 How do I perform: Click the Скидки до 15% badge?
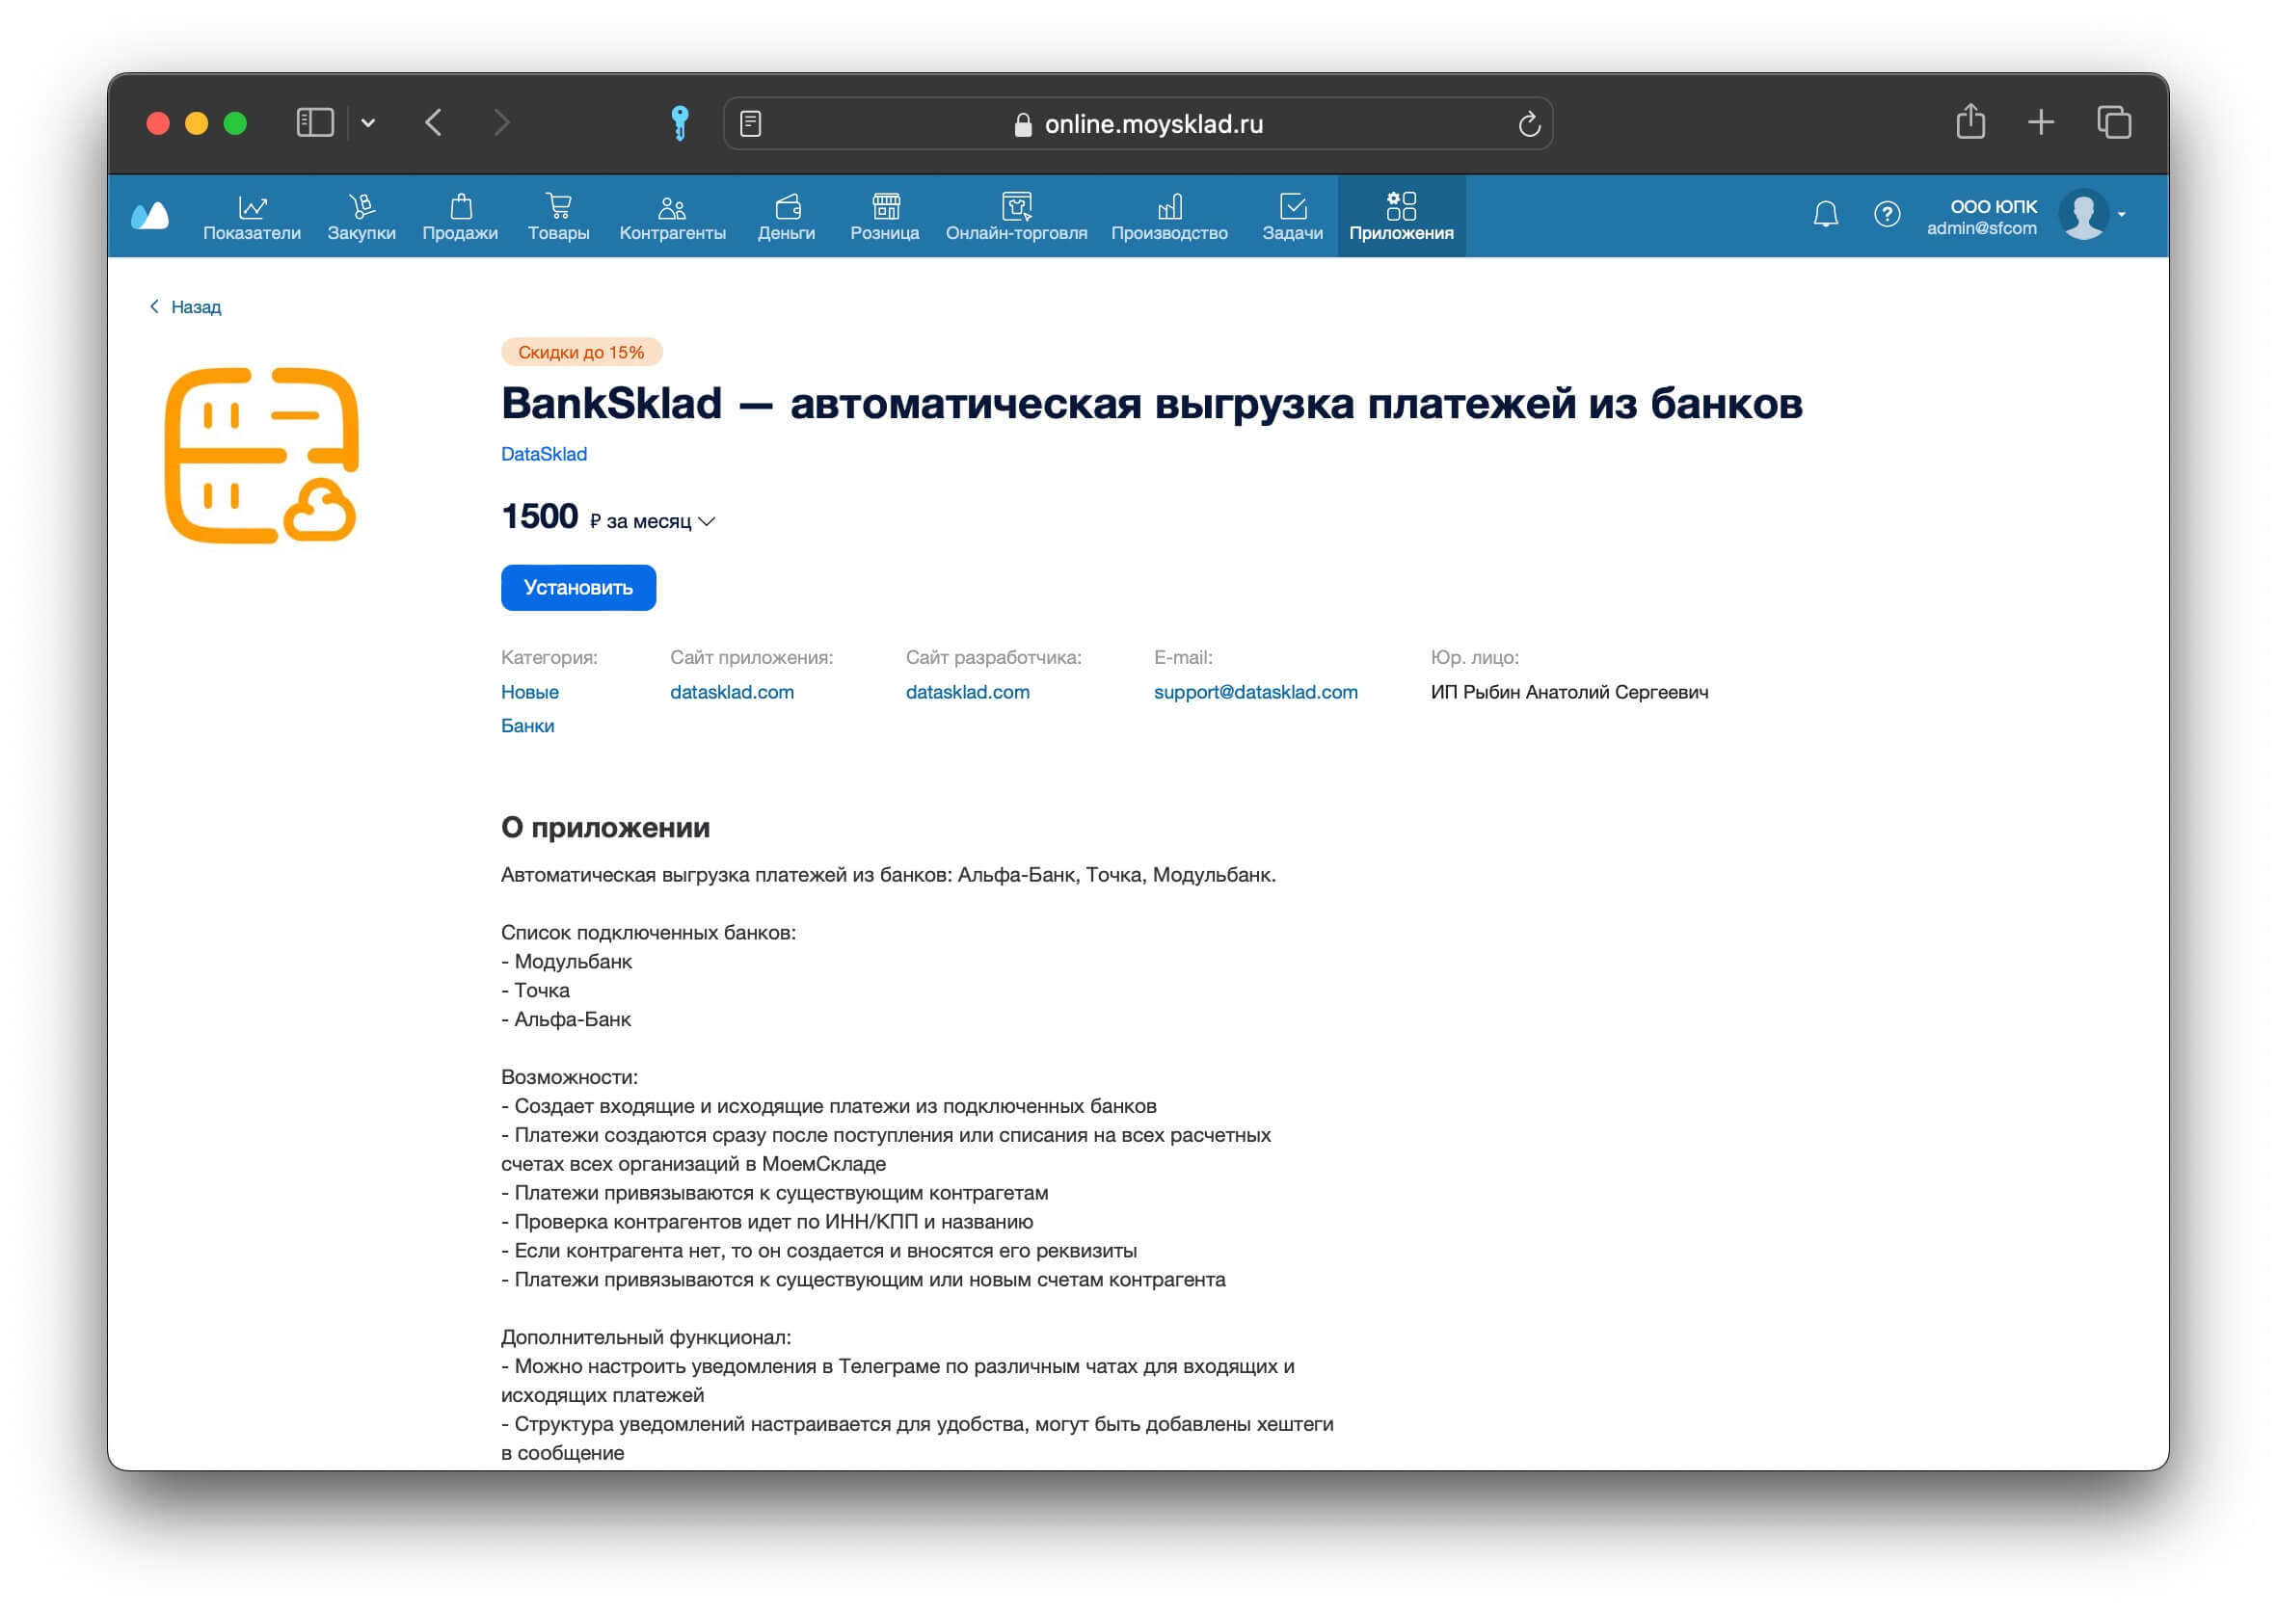point(580,352)
